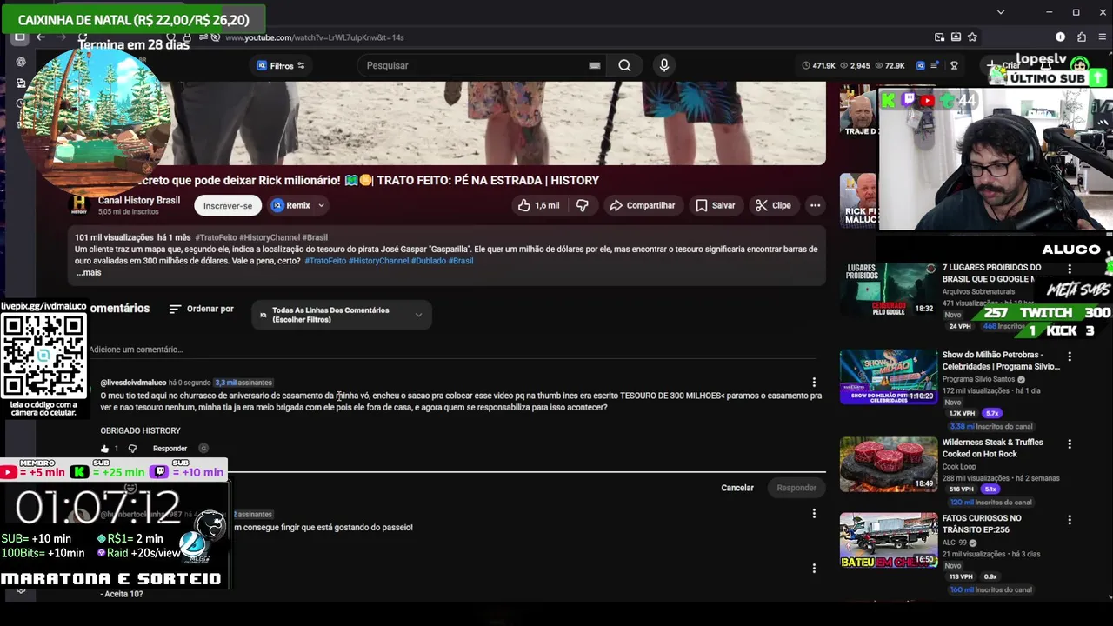This screenshot has height=626, width=1113.
Task: Expand description with ...mais
Action: [x=89, y=272]
